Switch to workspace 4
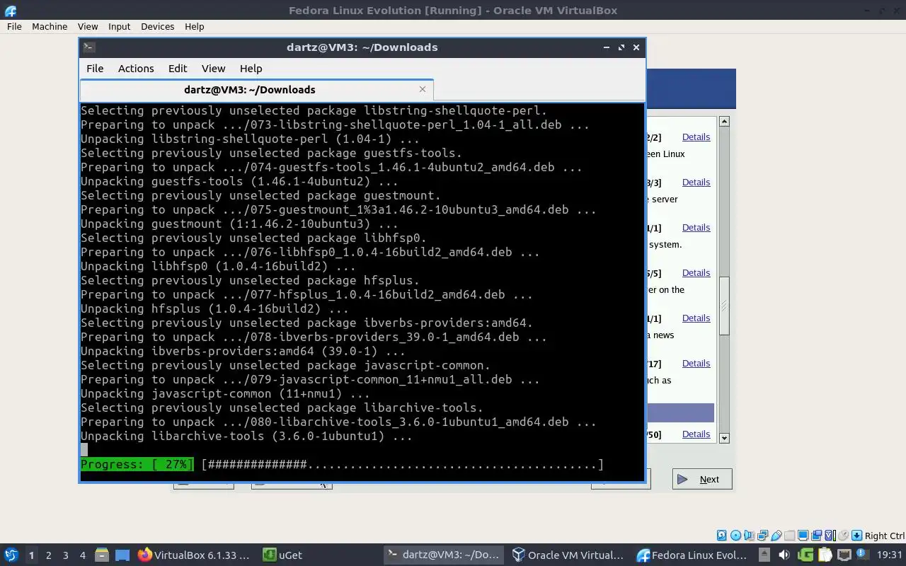This screenshot has height=566, width=906. pyautogui.click(x=82, y=555)
